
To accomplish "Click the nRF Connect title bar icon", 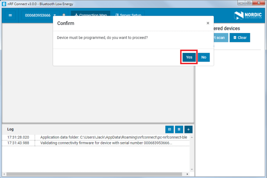I will click(4, 3).
